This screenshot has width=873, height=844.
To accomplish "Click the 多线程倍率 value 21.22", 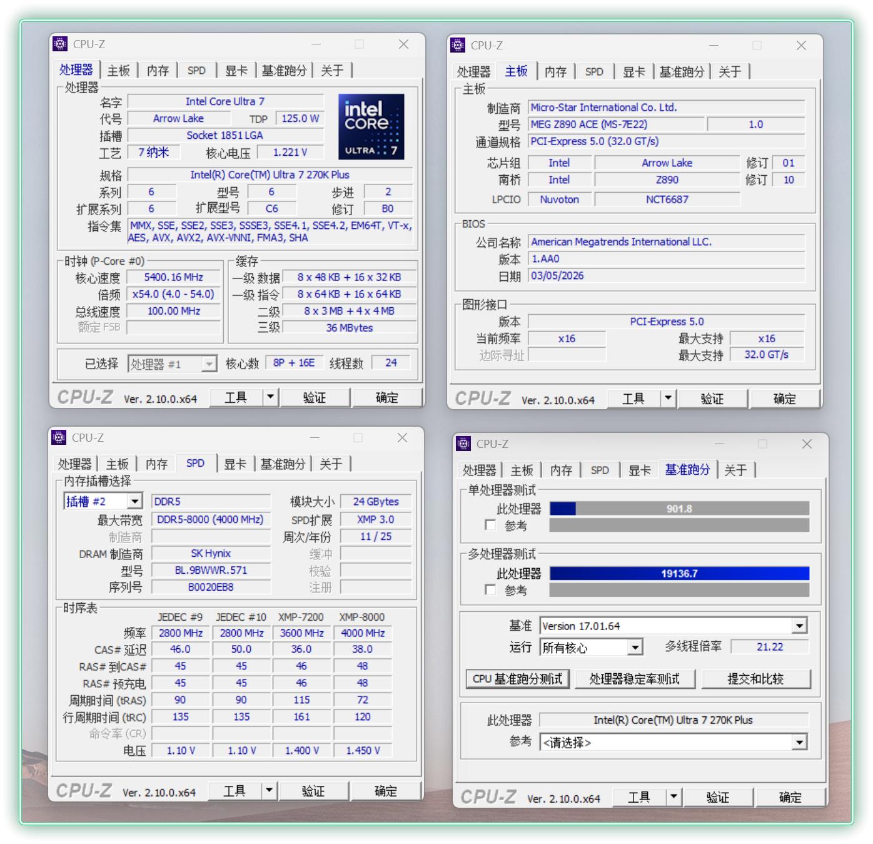I will point(770,647).
